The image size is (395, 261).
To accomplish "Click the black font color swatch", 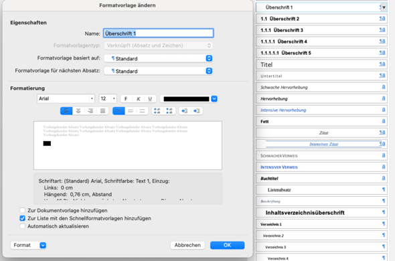I will 186,99.
